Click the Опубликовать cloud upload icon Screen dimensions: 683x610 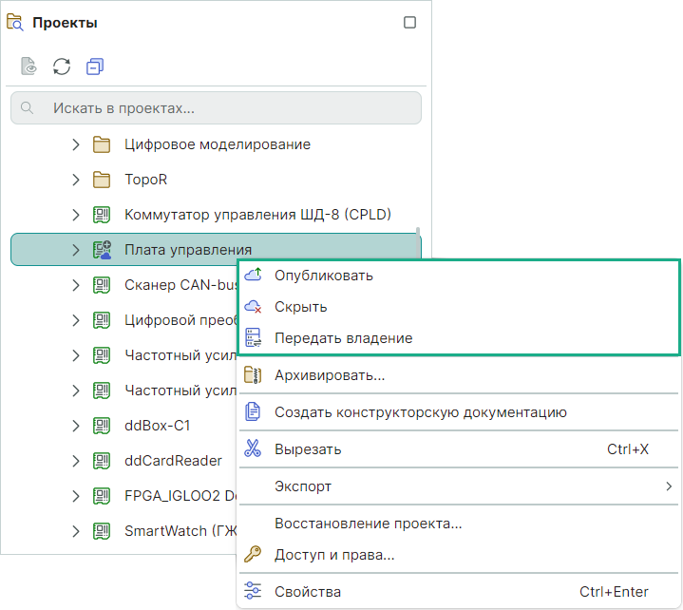click(x=253, y=276)
